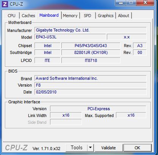Click the BIOS Version field F8
158x155 pixels.
click(x=91, y=85)
